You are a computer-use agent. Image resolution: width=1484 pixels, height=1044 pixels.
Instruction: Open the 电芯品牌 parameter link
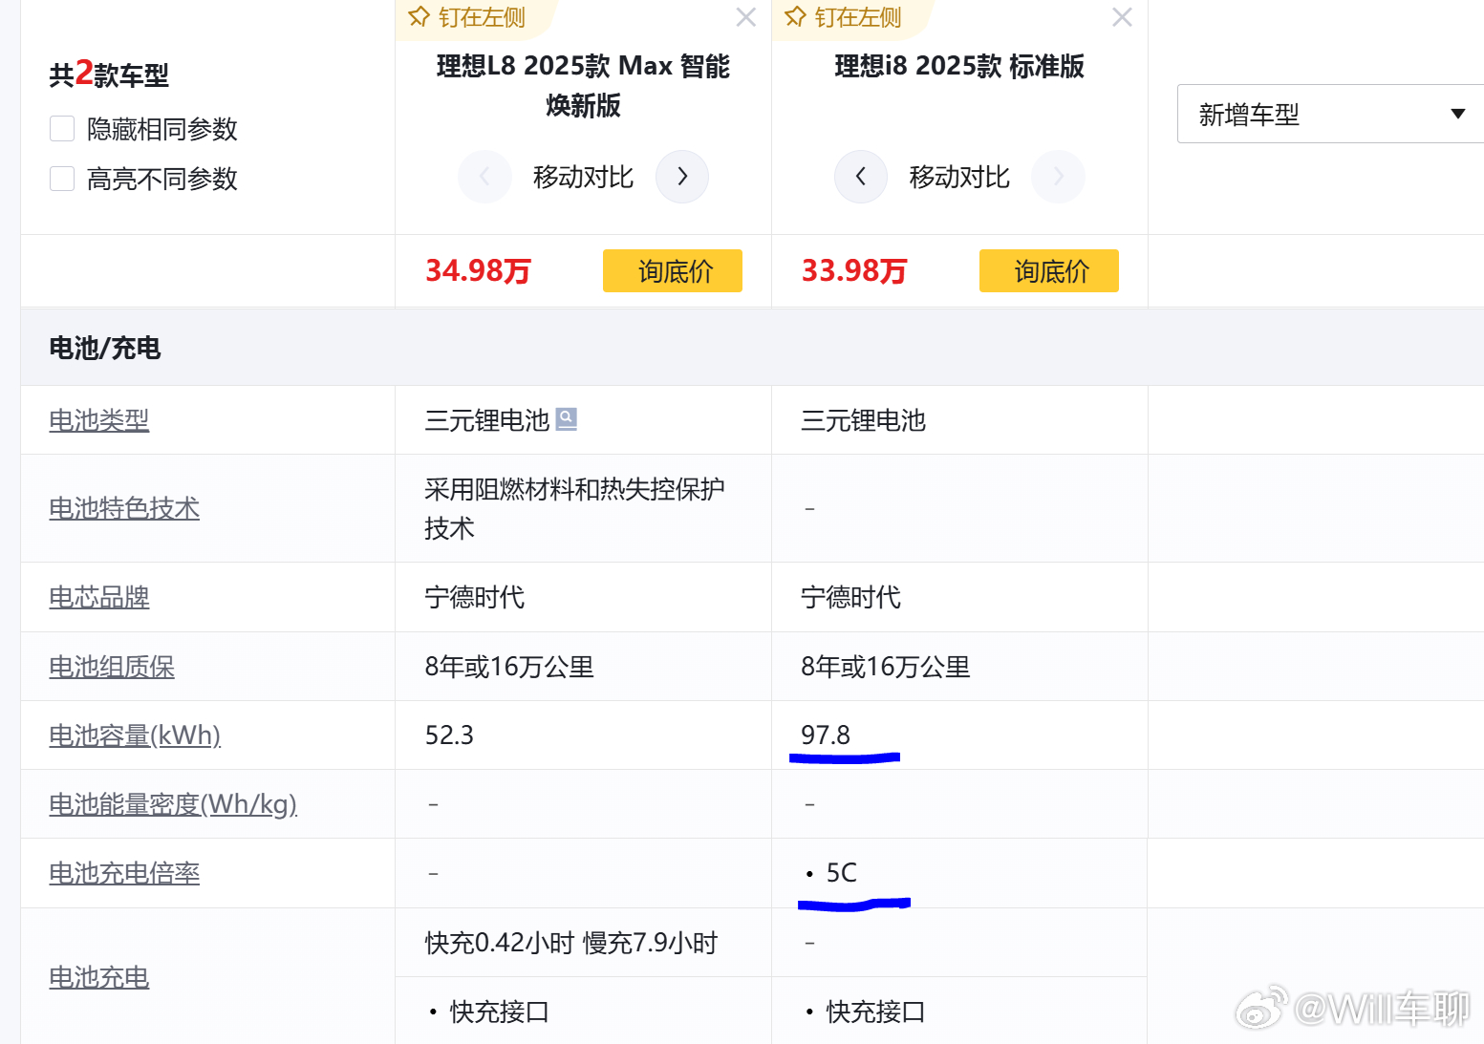click(99, 598)
